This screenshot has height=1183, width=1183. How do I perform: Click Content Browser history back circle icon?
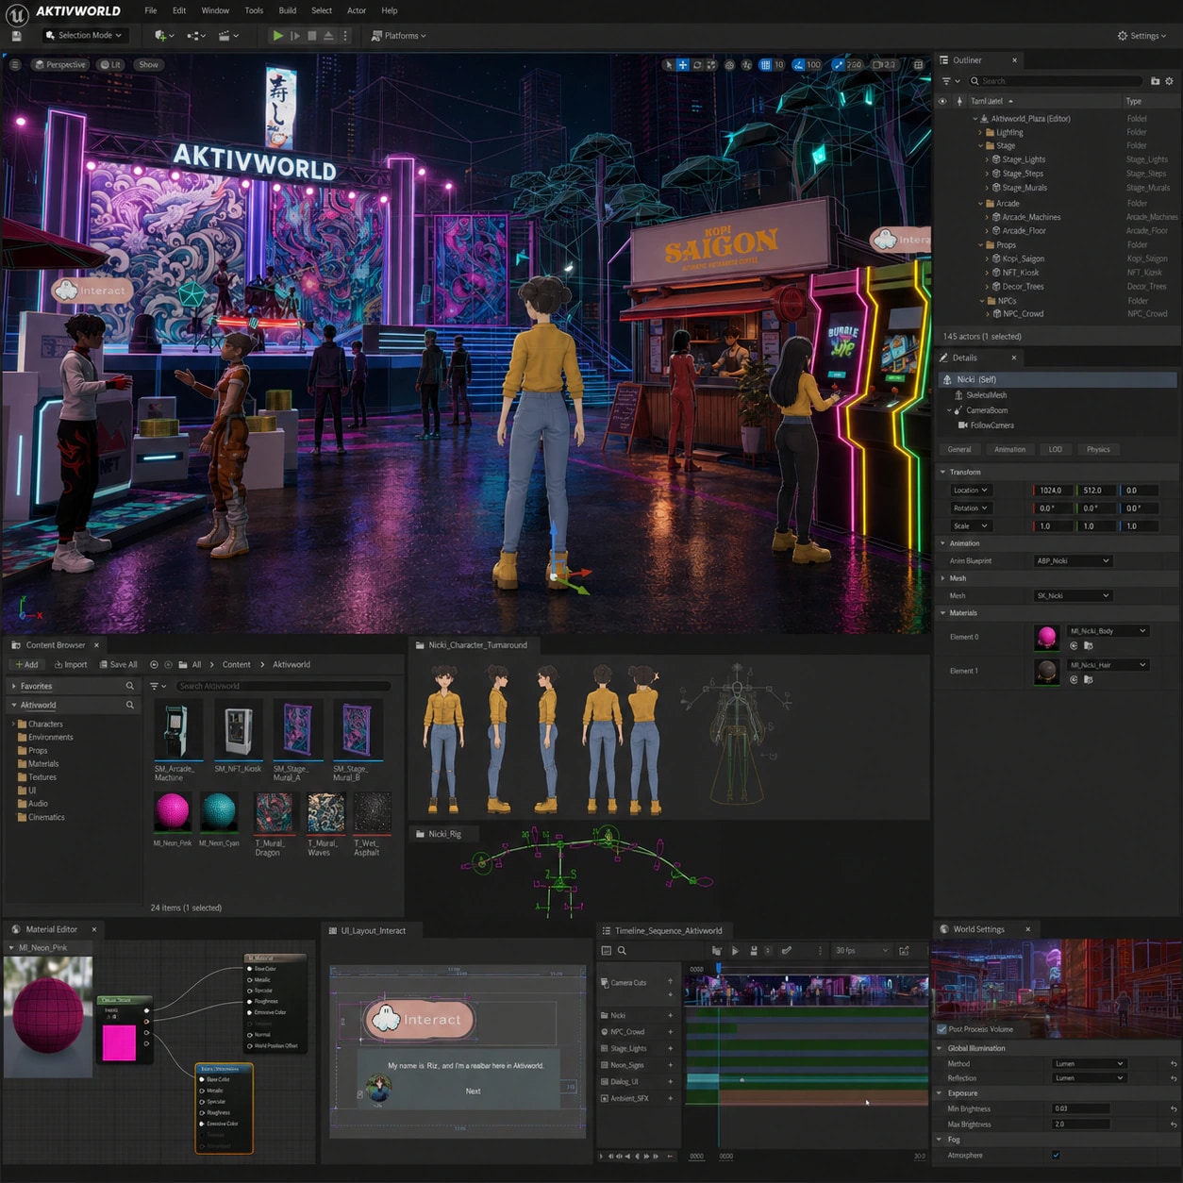(154, 665)
